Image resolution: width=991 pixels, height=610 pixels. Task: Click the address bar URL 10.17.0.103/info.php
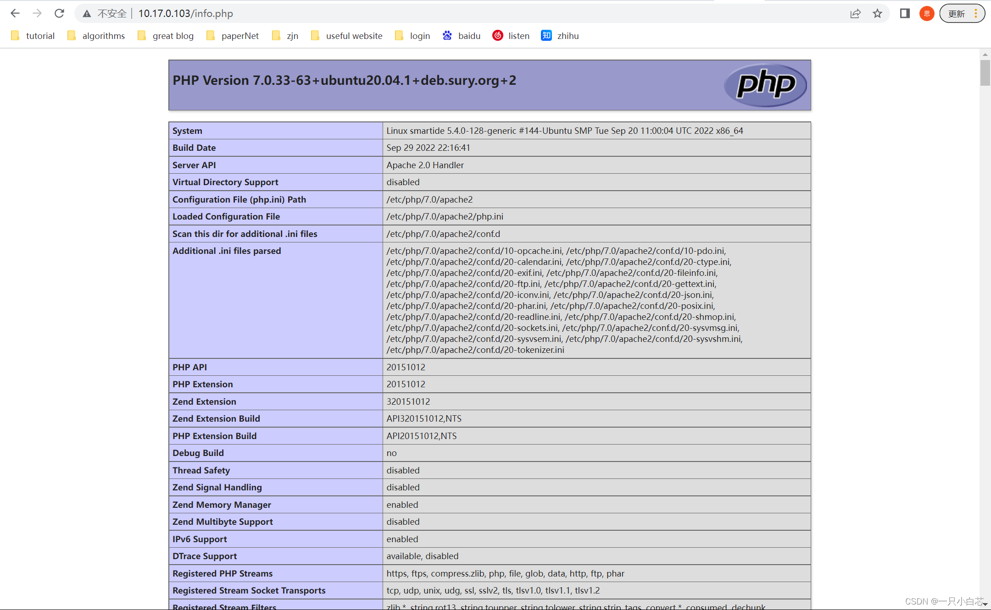pos(186,14)
